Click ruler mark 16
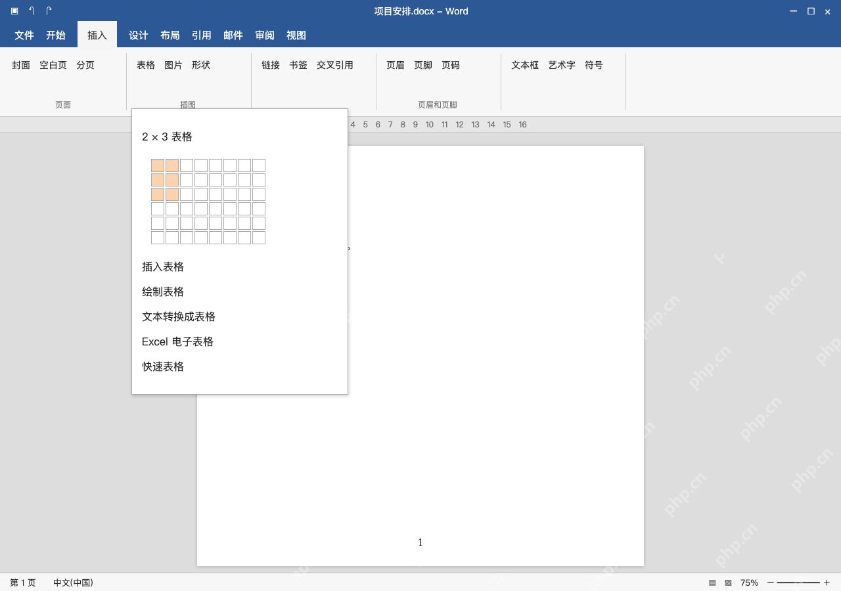 522,125
